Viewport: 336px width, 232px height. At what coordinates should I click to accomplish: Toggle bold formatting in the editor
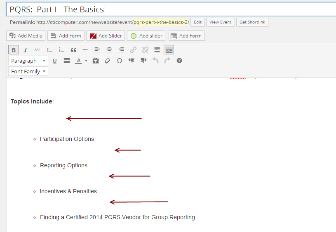(x=14, y=50)
